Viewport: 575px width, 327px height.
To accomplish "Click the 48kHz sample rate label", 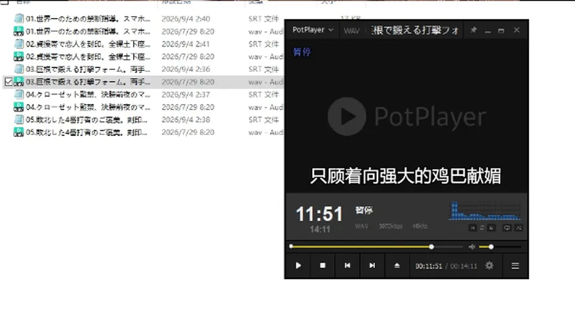I will [420, 227].
